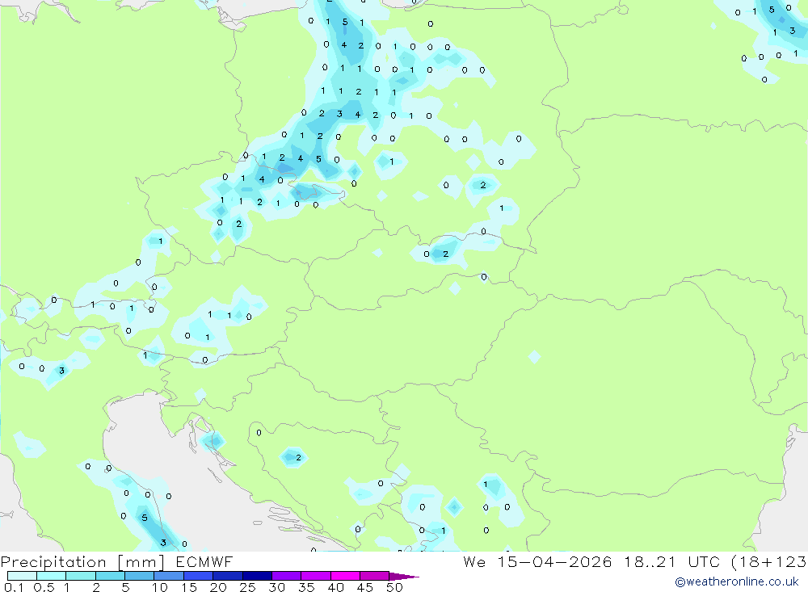The width and height of the screenshot is (808, 592).
Task: Select the lightest 0.1–0.5 mm legend swatch
Action: [x=22, y=576]
